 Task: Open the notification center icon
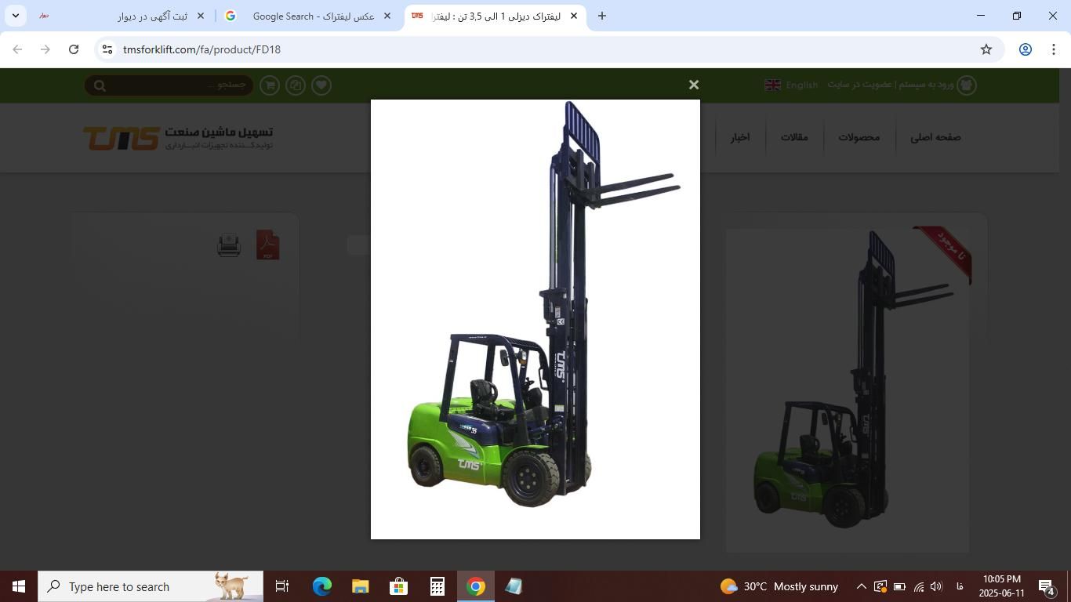point(1047,586)
